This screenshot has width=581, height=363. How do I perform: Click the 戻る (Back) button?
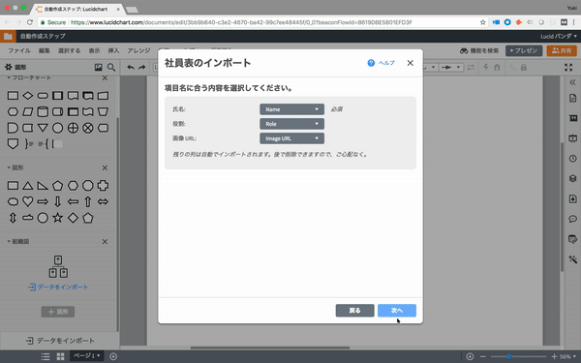(354, 311)
